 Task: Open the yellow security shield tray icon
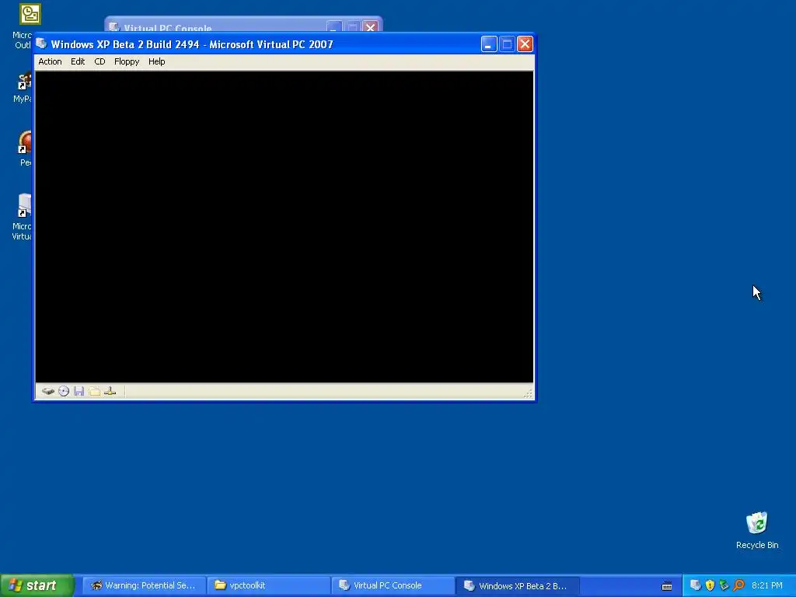[x=710, y=585]
